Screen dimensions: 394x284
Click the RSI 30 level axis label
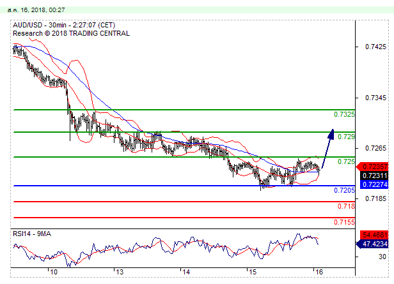382,257
